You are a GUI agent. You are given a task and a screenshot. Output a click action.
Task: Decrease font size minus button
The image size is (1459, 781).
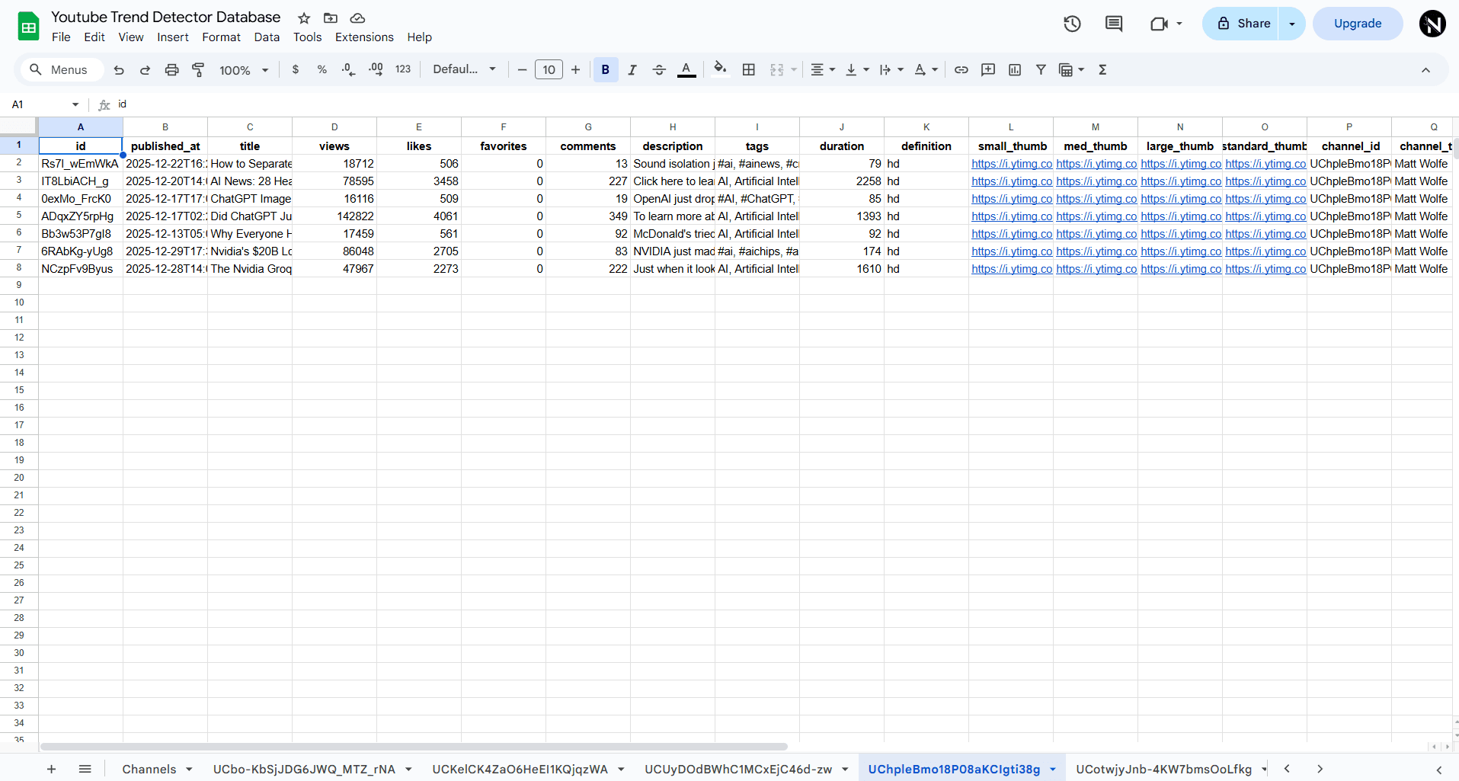coord(522,70)
